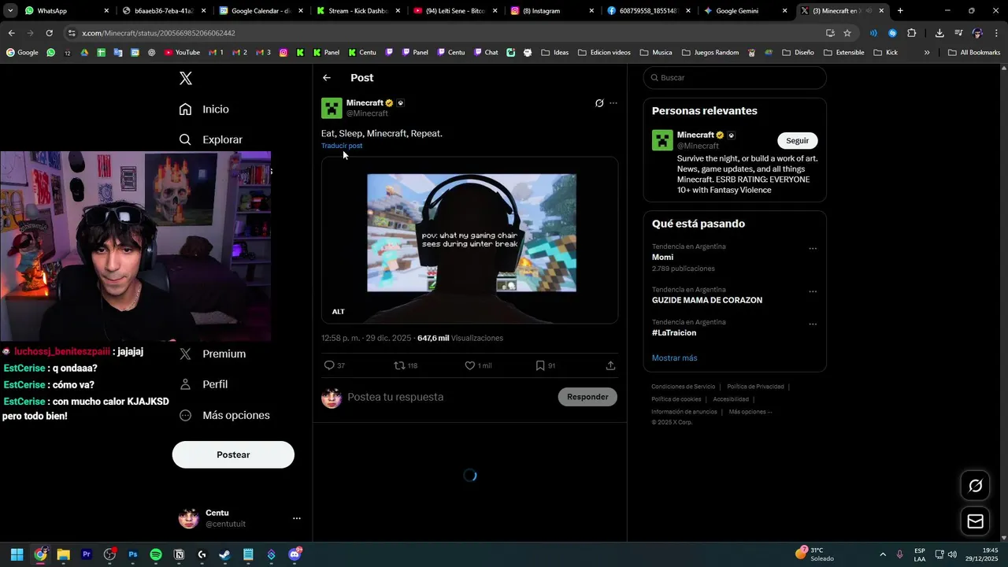Open All Bookmarks folder
The height and width of the screenshot is (567, 1008).
[x=974, y=53]
